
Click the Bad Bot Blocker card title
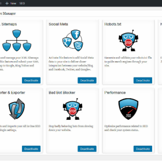coord(62,93)
